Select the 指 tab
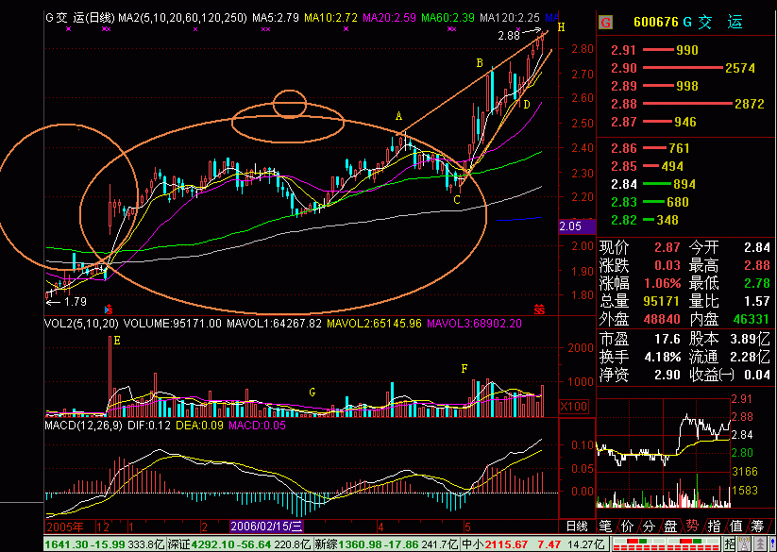Screen dimensions: 777x552 [x=714, y=526]
